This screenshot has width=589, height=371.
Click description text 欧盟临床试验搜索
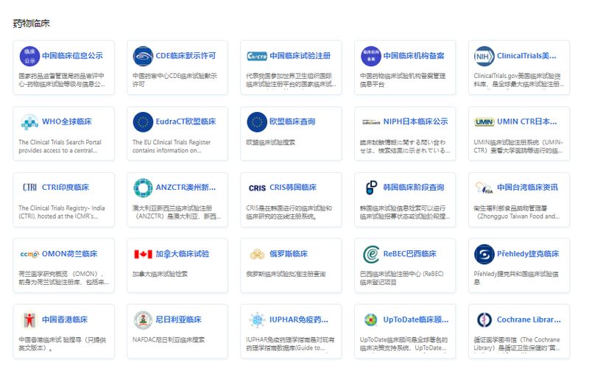(270, 142)
